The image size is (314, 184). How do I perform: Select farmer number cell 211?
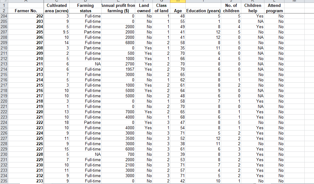click(26, 64)
